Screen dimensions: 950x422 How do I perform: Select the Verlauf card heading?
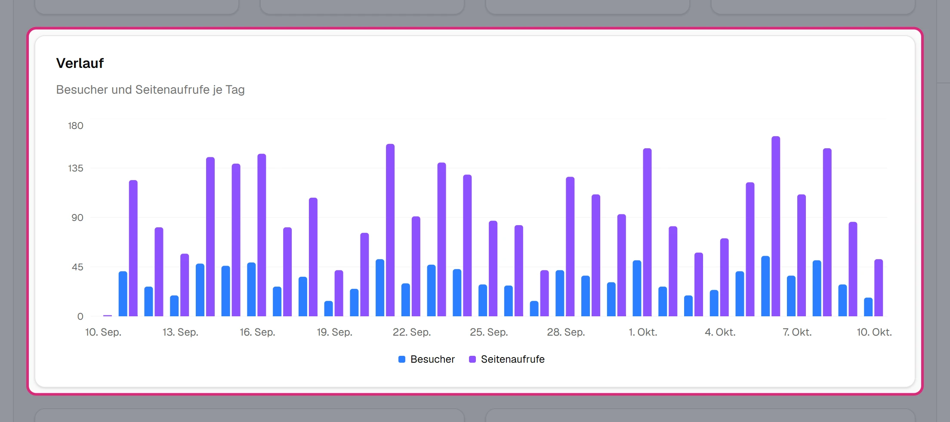pos(80,63)
